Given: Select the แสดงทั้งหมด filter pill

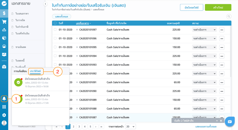Looking at the screenshot, I should (x=62, y=17).
